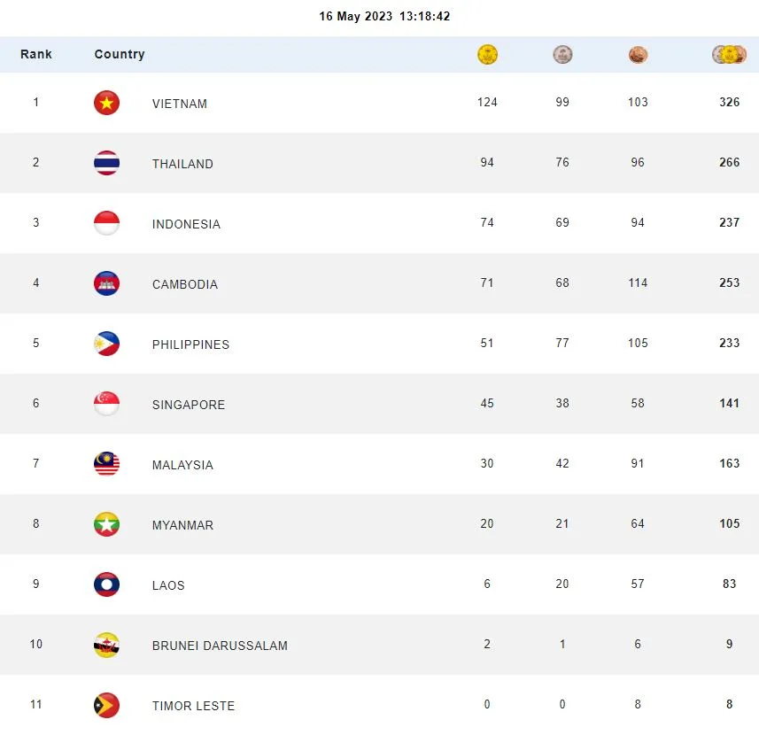This screenshot has height=735, width=759.
Task: Click the gold medal column icon
Action: tap(487, 55)
